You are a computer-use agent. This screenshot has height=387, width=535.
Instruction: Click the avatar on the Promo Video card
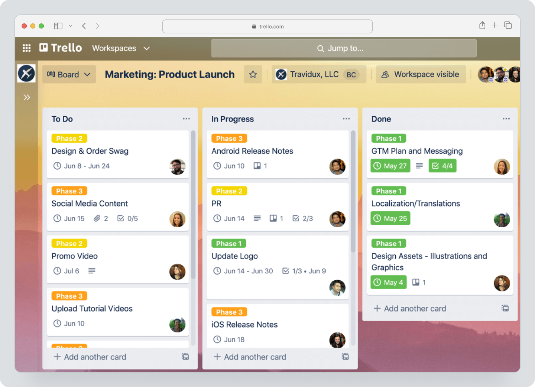177,271
